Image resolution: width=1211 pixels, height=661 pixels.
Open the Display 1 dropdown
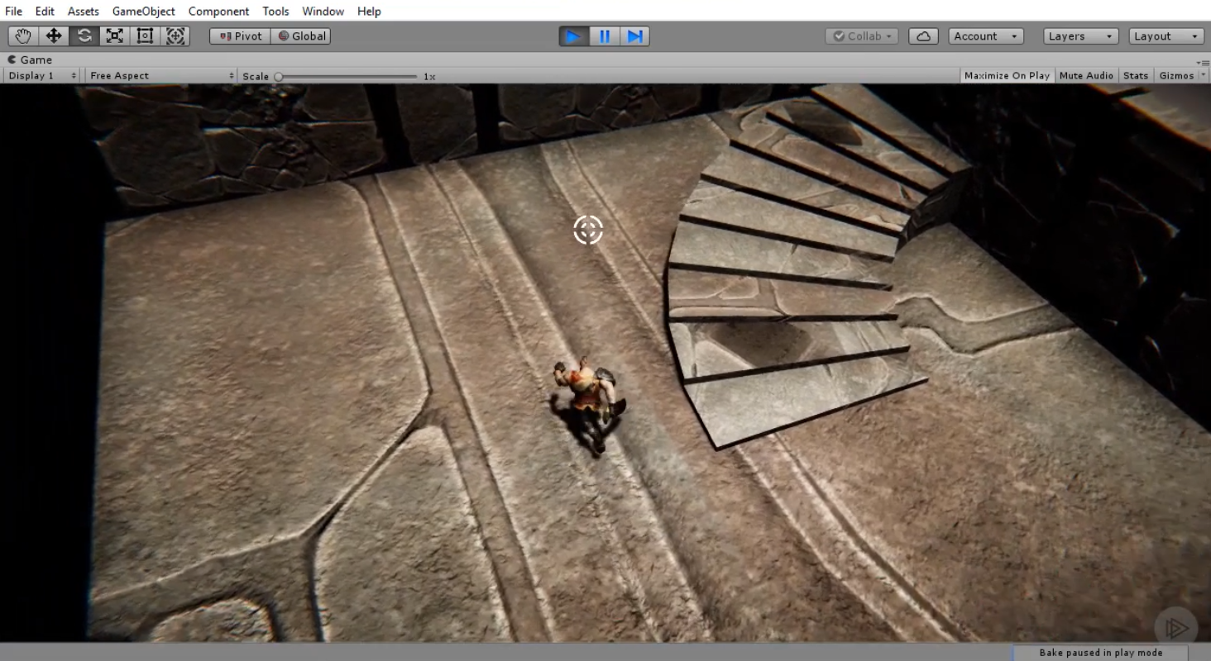42,76
